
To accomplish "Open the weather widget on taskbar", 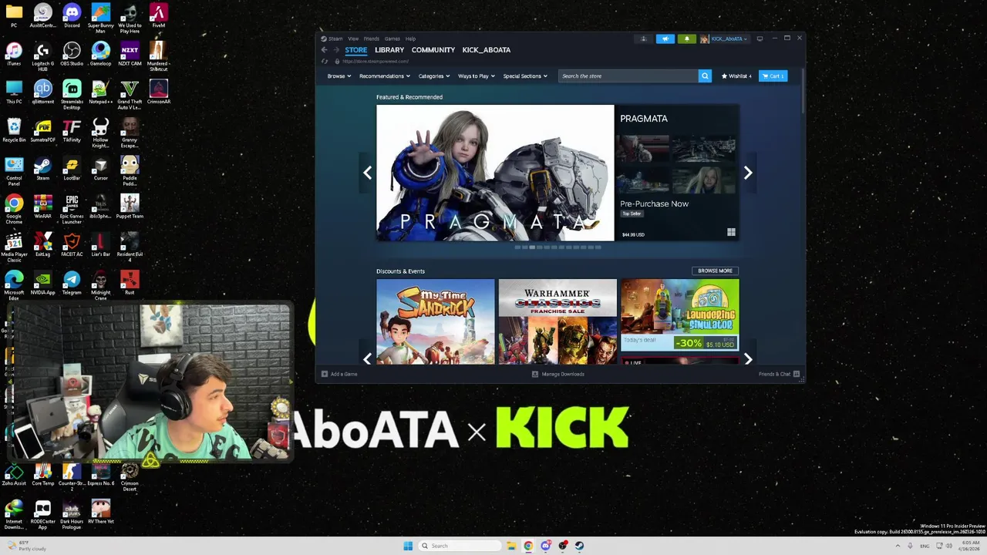I will click(x=25, y=546).
